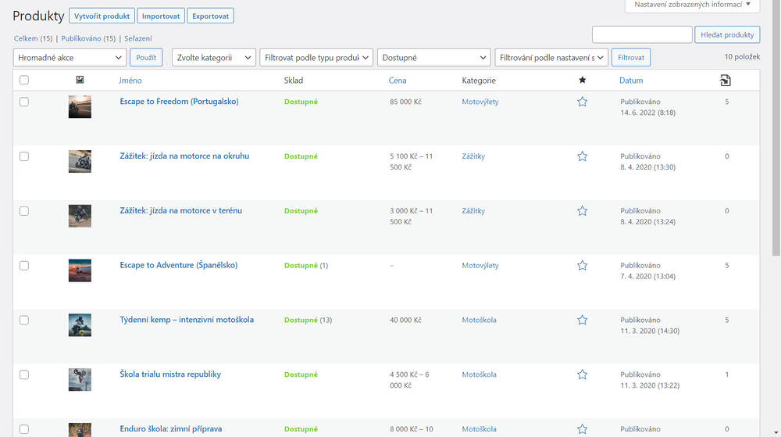Open the Seřazení view

coord(138,38)
